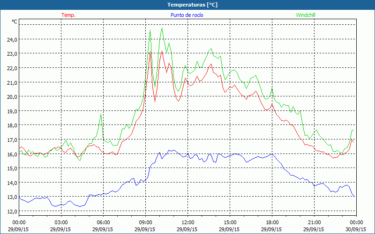The width and height of the screenshot is (375, 234).
Task: Click the 19,0 y-axis value
Action: [x=12, y=111]
